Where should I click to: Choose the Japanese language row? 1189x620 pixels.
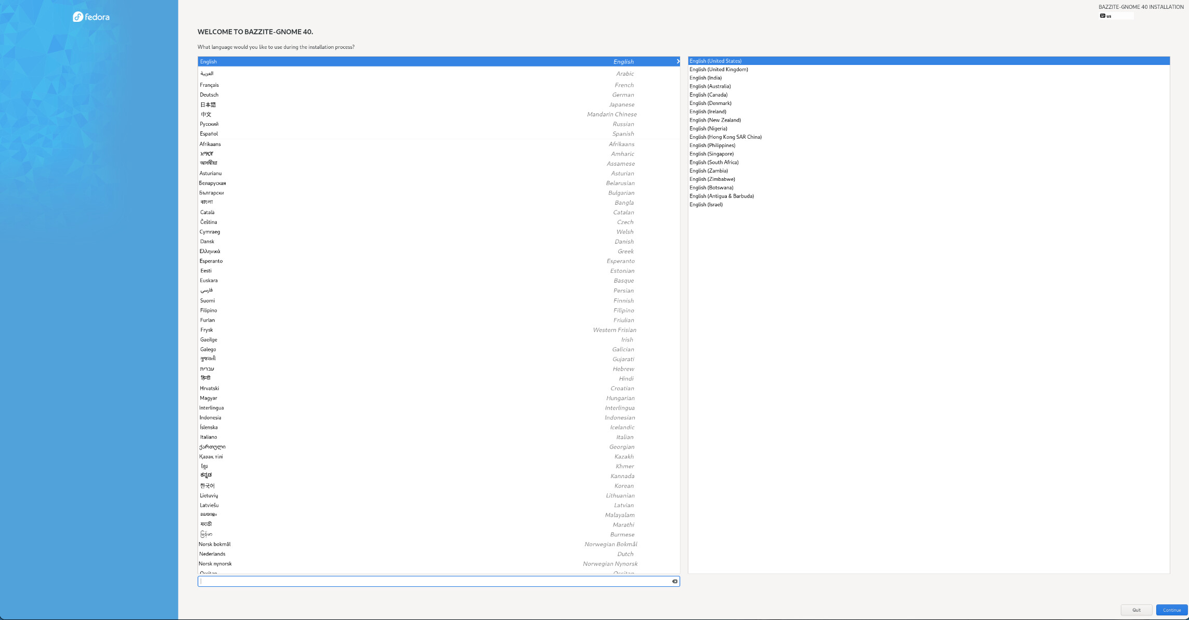(x=438, y=104)
